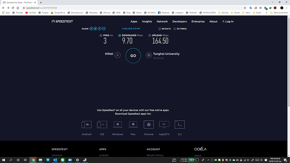The image size is (290, 163).
Task: Open the Enterprise menu item
Action: 198,21
